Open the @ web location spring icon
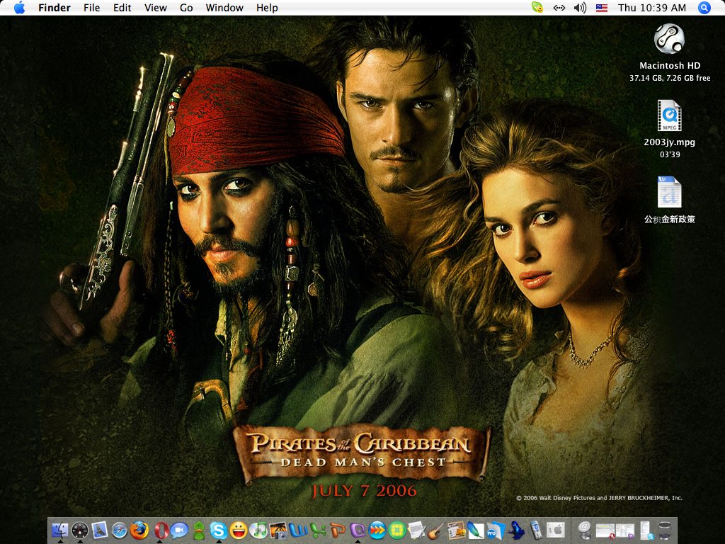The image size is (725, 544). [584, 530]
